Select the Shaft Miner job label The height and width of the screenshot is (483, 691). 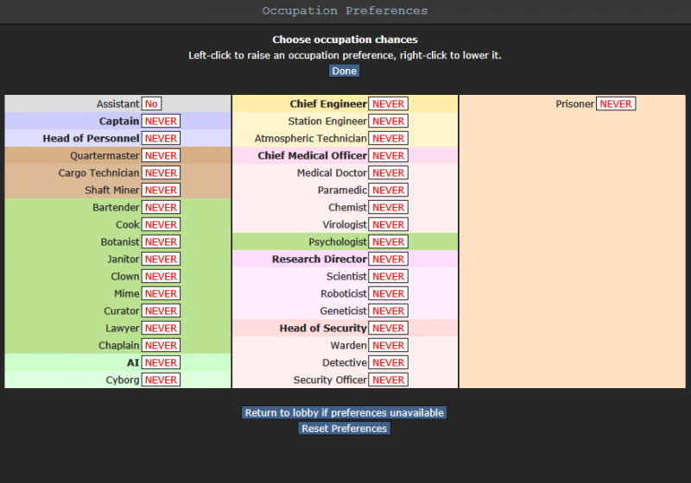[x=111, y=190]
